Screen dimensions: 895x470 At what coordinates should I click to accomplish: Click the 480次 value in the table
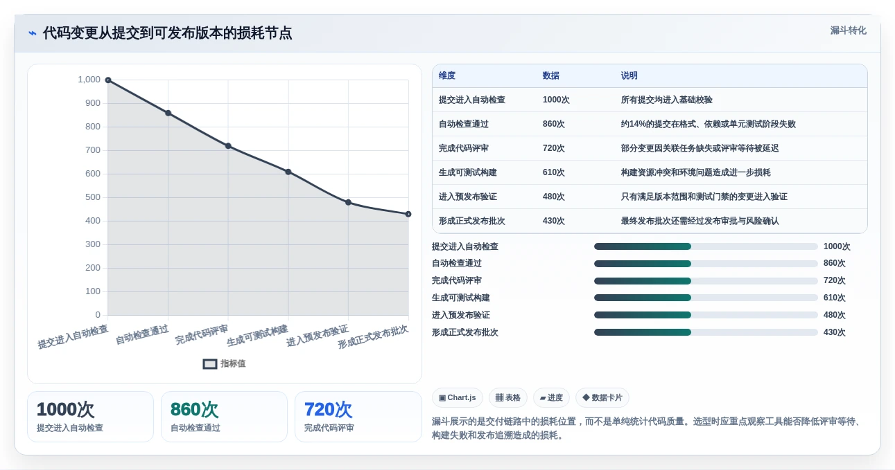pyautogui.click(x=554, y=197)
